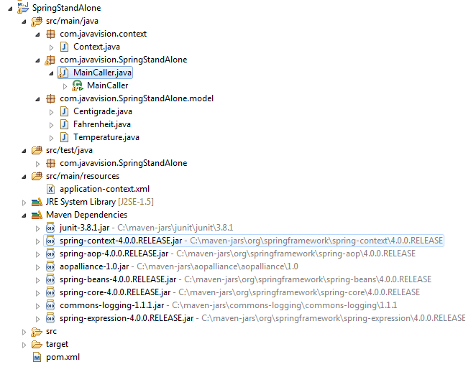Expand the Temperature.java node
The image size is (476, 367).
click(51, 138)
